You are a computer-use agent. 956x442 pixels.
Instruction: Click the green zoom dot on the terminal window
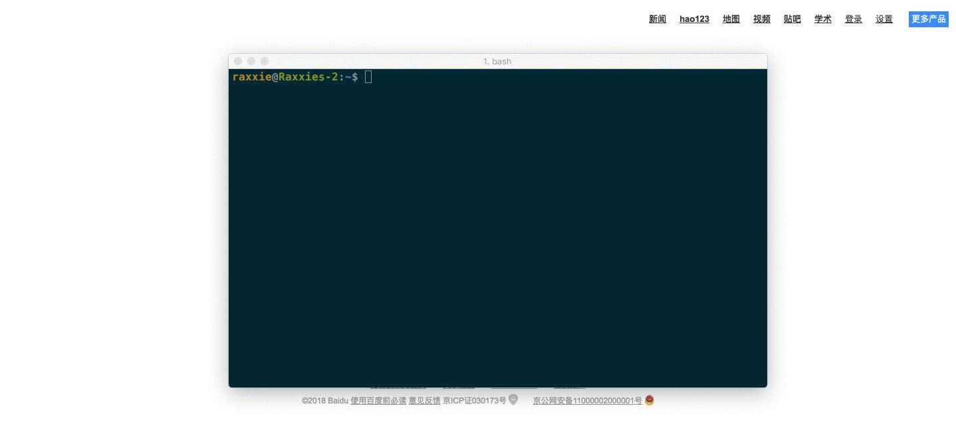[264, 60]
